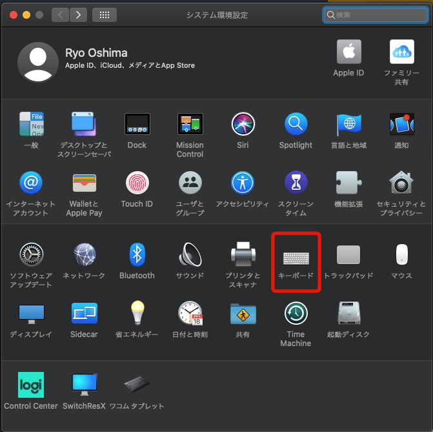Open the 一般 (General) preferences
This screenshot has height=432, width=433.
click(x=32, y=124)
